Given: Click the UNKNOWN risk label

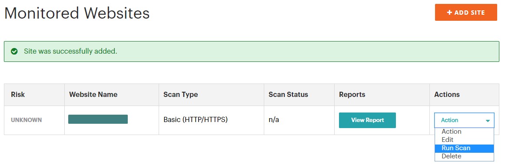Looking at the screenshot, I should click(x=27, y=120).
